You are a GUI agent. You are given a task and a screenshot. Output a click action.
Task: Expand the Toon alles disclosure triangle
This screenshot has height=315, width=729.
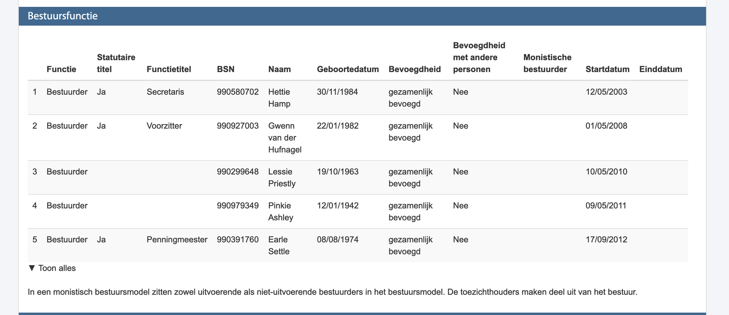tap(32, 268)
